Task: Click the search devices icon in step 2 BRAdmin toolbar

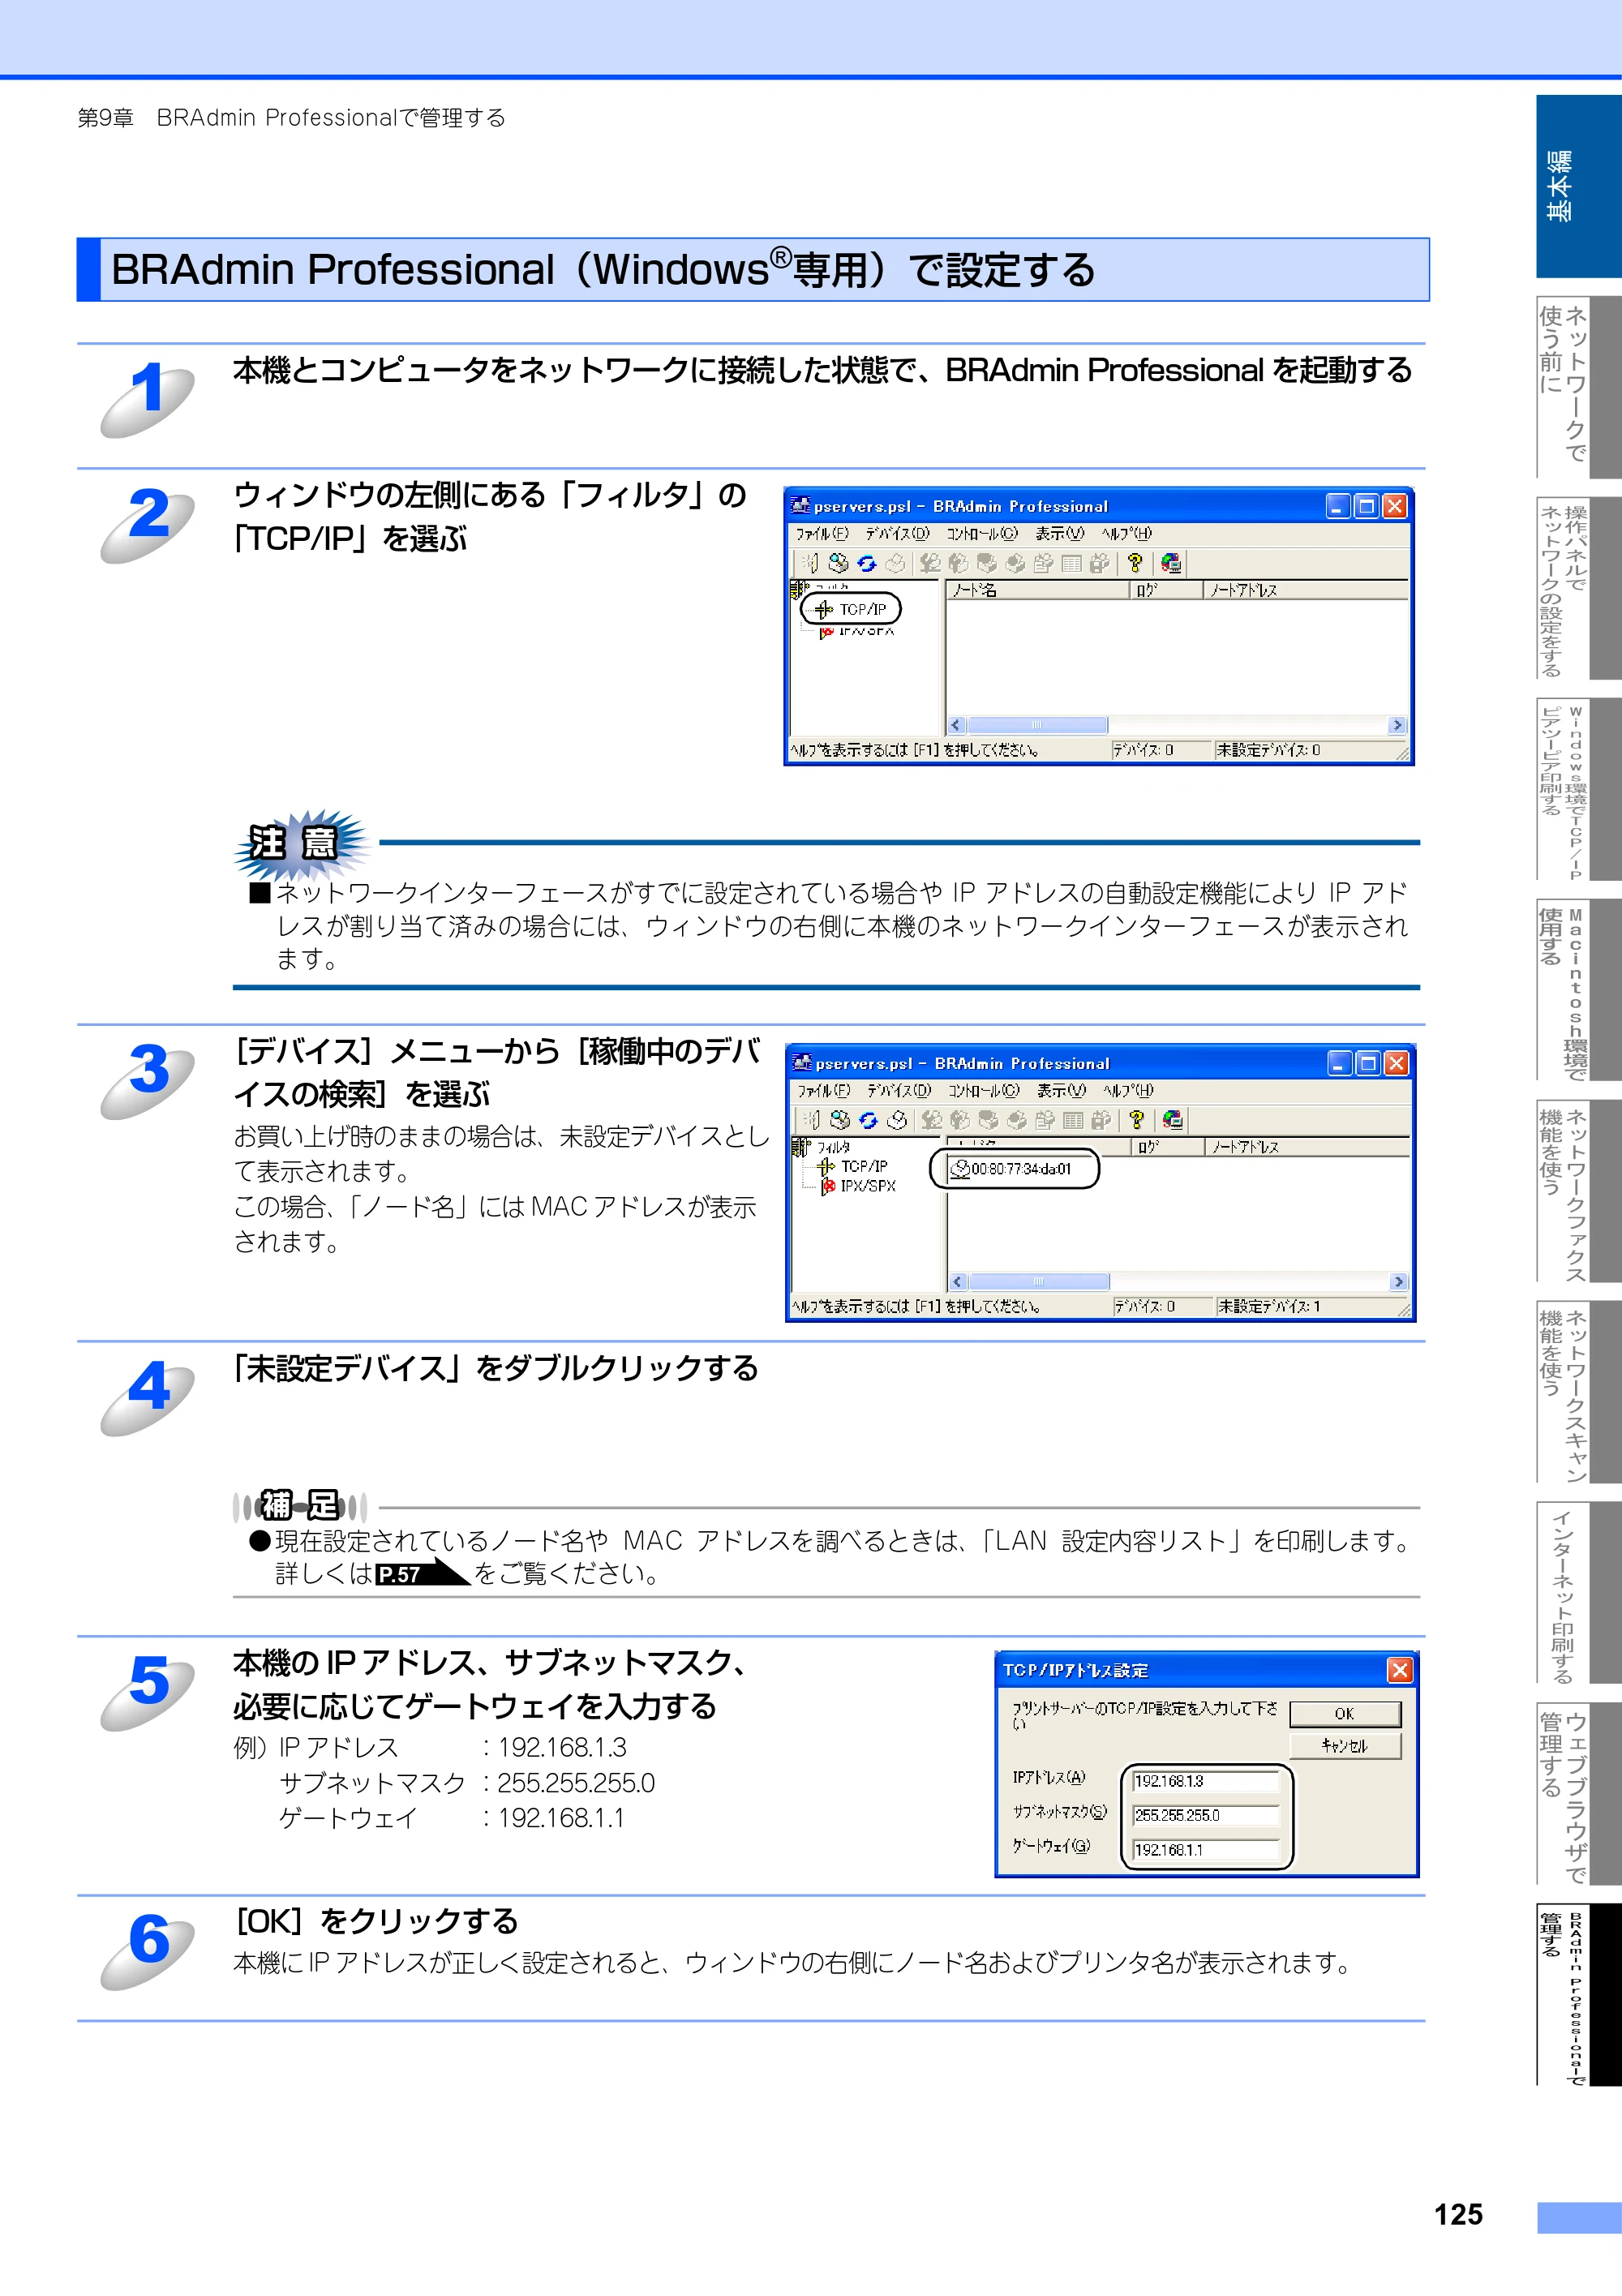Action: 838,564
